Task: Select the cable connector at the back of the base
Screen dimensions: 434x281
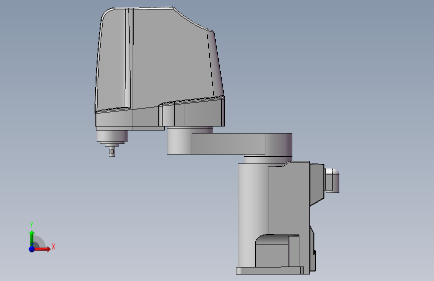Action: click(x=332, y=180)
